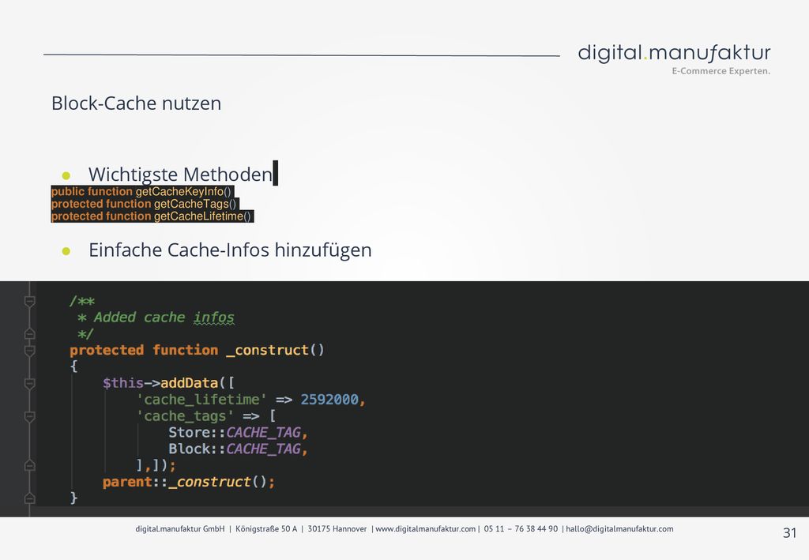809x560 pixels.
Task: Click the green bullet before Wichtigste Methoden
Action: [66, 175]
